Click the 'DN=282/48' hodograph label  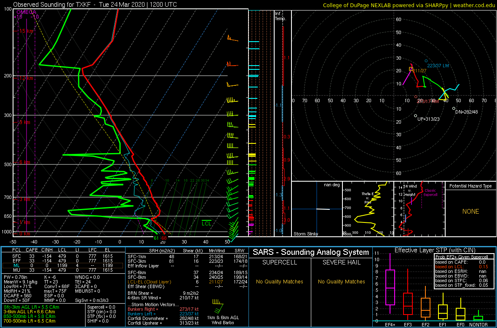point(466,112)
